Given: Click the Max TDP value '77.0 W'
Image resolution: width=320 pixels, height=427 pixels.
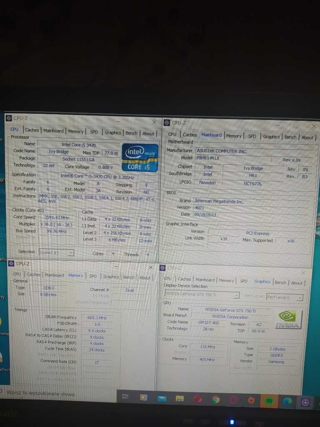Looking at the screenshot, I should coord(111,153).
